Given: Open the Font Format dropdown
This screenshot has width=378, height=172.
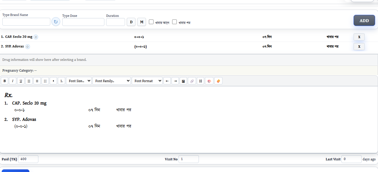Looking at the screenshot, I should (147, 81).
